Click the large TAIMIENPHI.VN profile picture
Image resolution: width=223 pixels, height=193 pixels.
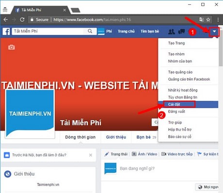[x=30, y=114]
